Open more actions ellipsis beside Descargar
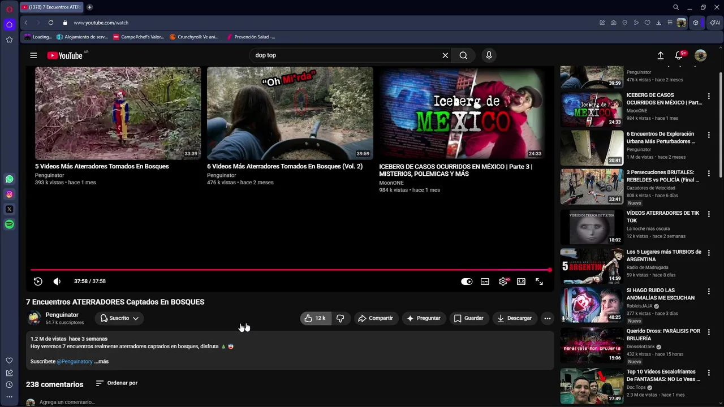The width and height of the screenshot is (724, 407). click(x=547, y=318)
